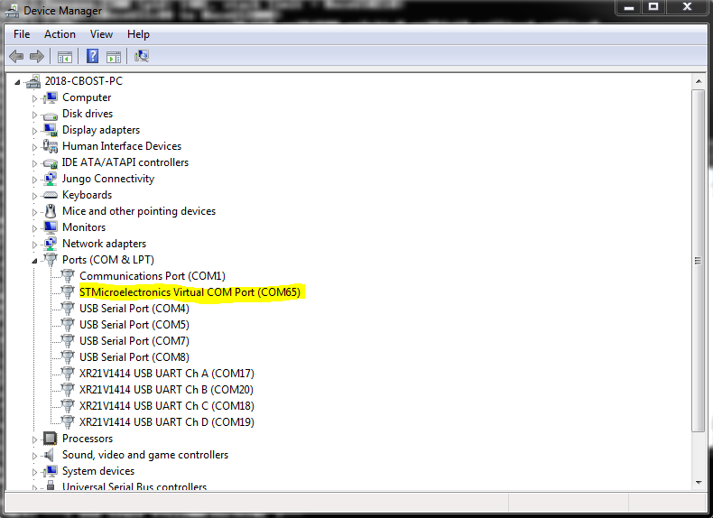Click the Back arrow toolbar icon
The image size is (713, 518).
[x=16, y=56]
